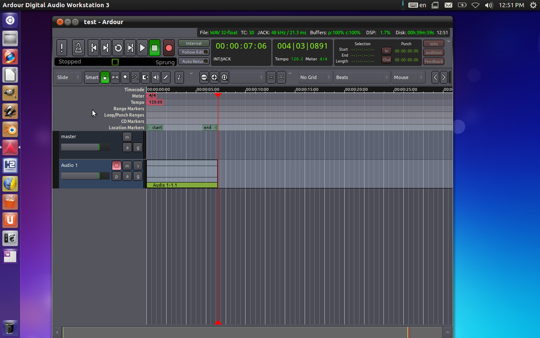The height and width of the screenshot is (338, 540).
Task: Zoom in the timeline
Action: tap(214, 78)
